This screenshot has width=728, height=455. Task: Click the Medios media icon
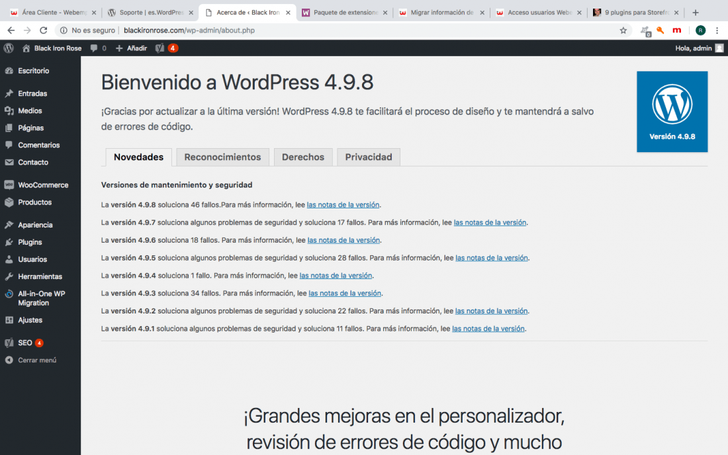tap(9, 111)
